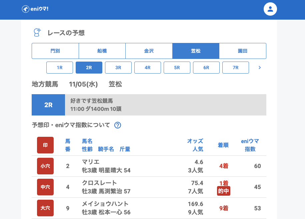Select the 園田 racecourse tab
305x219 pixels.
(x=243, y=51)
